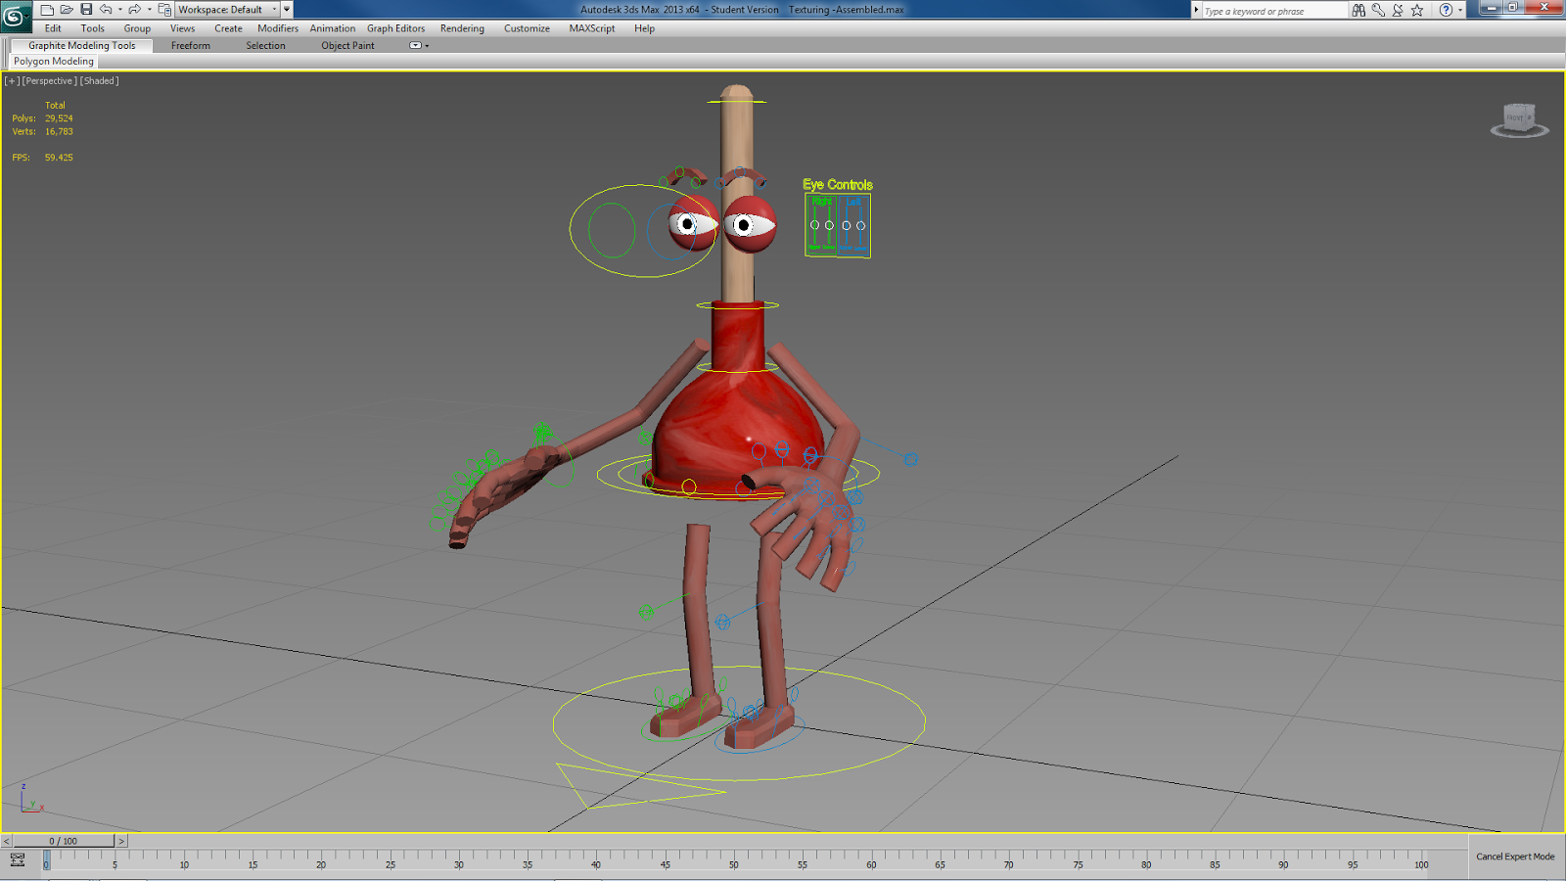Advance frame with the next-frame arrow
Viewport: 1566px width, 881px height.
click(121, 840)
